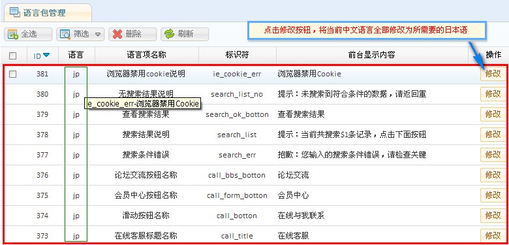Screen dimensions: 509x245
Task: Select ID cell 379
Action: 42,114
